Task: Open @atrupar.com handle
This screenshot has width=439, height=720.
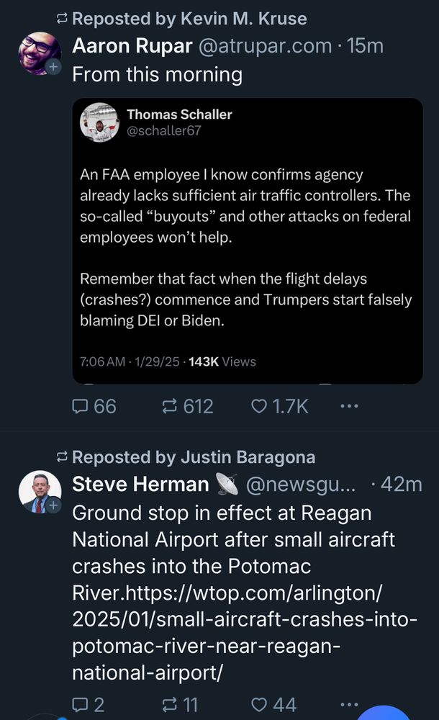Action: point(264,47)
